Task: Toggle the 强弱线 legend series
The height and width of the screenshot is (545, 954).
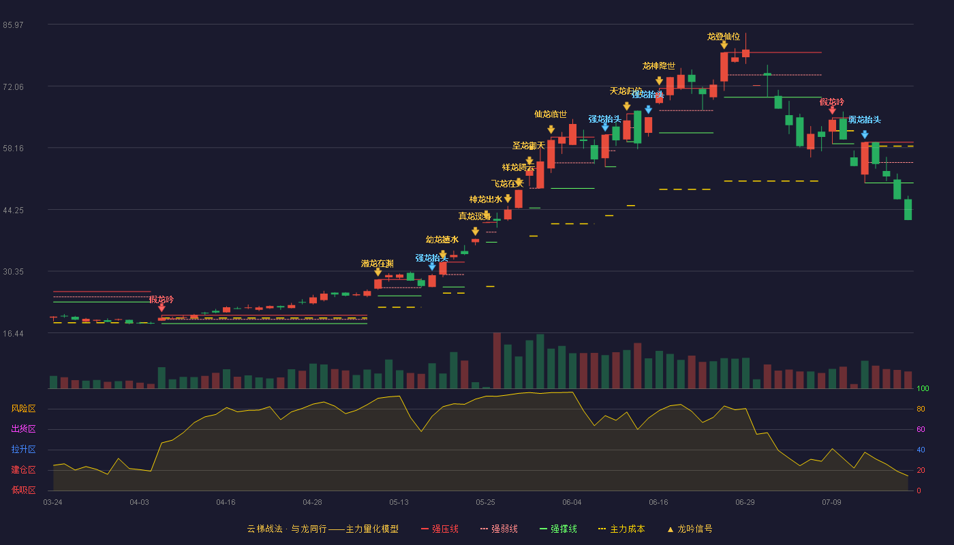Action: coord(499,529)
